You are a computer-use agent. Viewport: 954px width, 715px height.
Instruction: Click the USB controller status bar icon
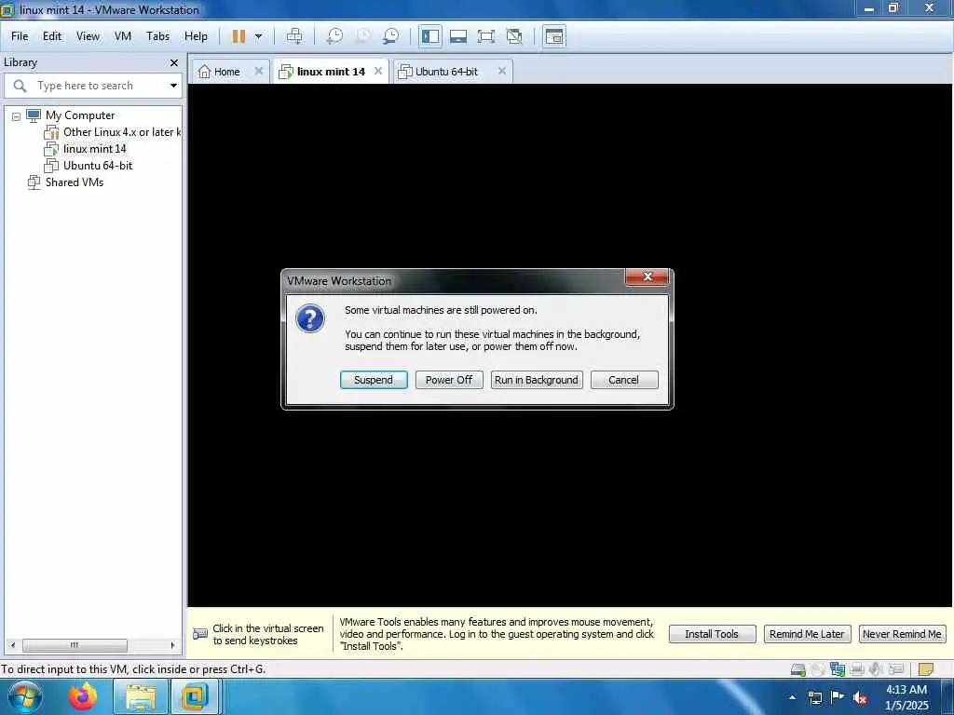pyautogui.click(x=895, y=670)
